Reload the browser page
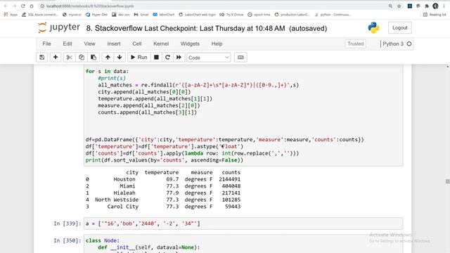Viewport: 450px width, 253px height. (x=23, y=6)
